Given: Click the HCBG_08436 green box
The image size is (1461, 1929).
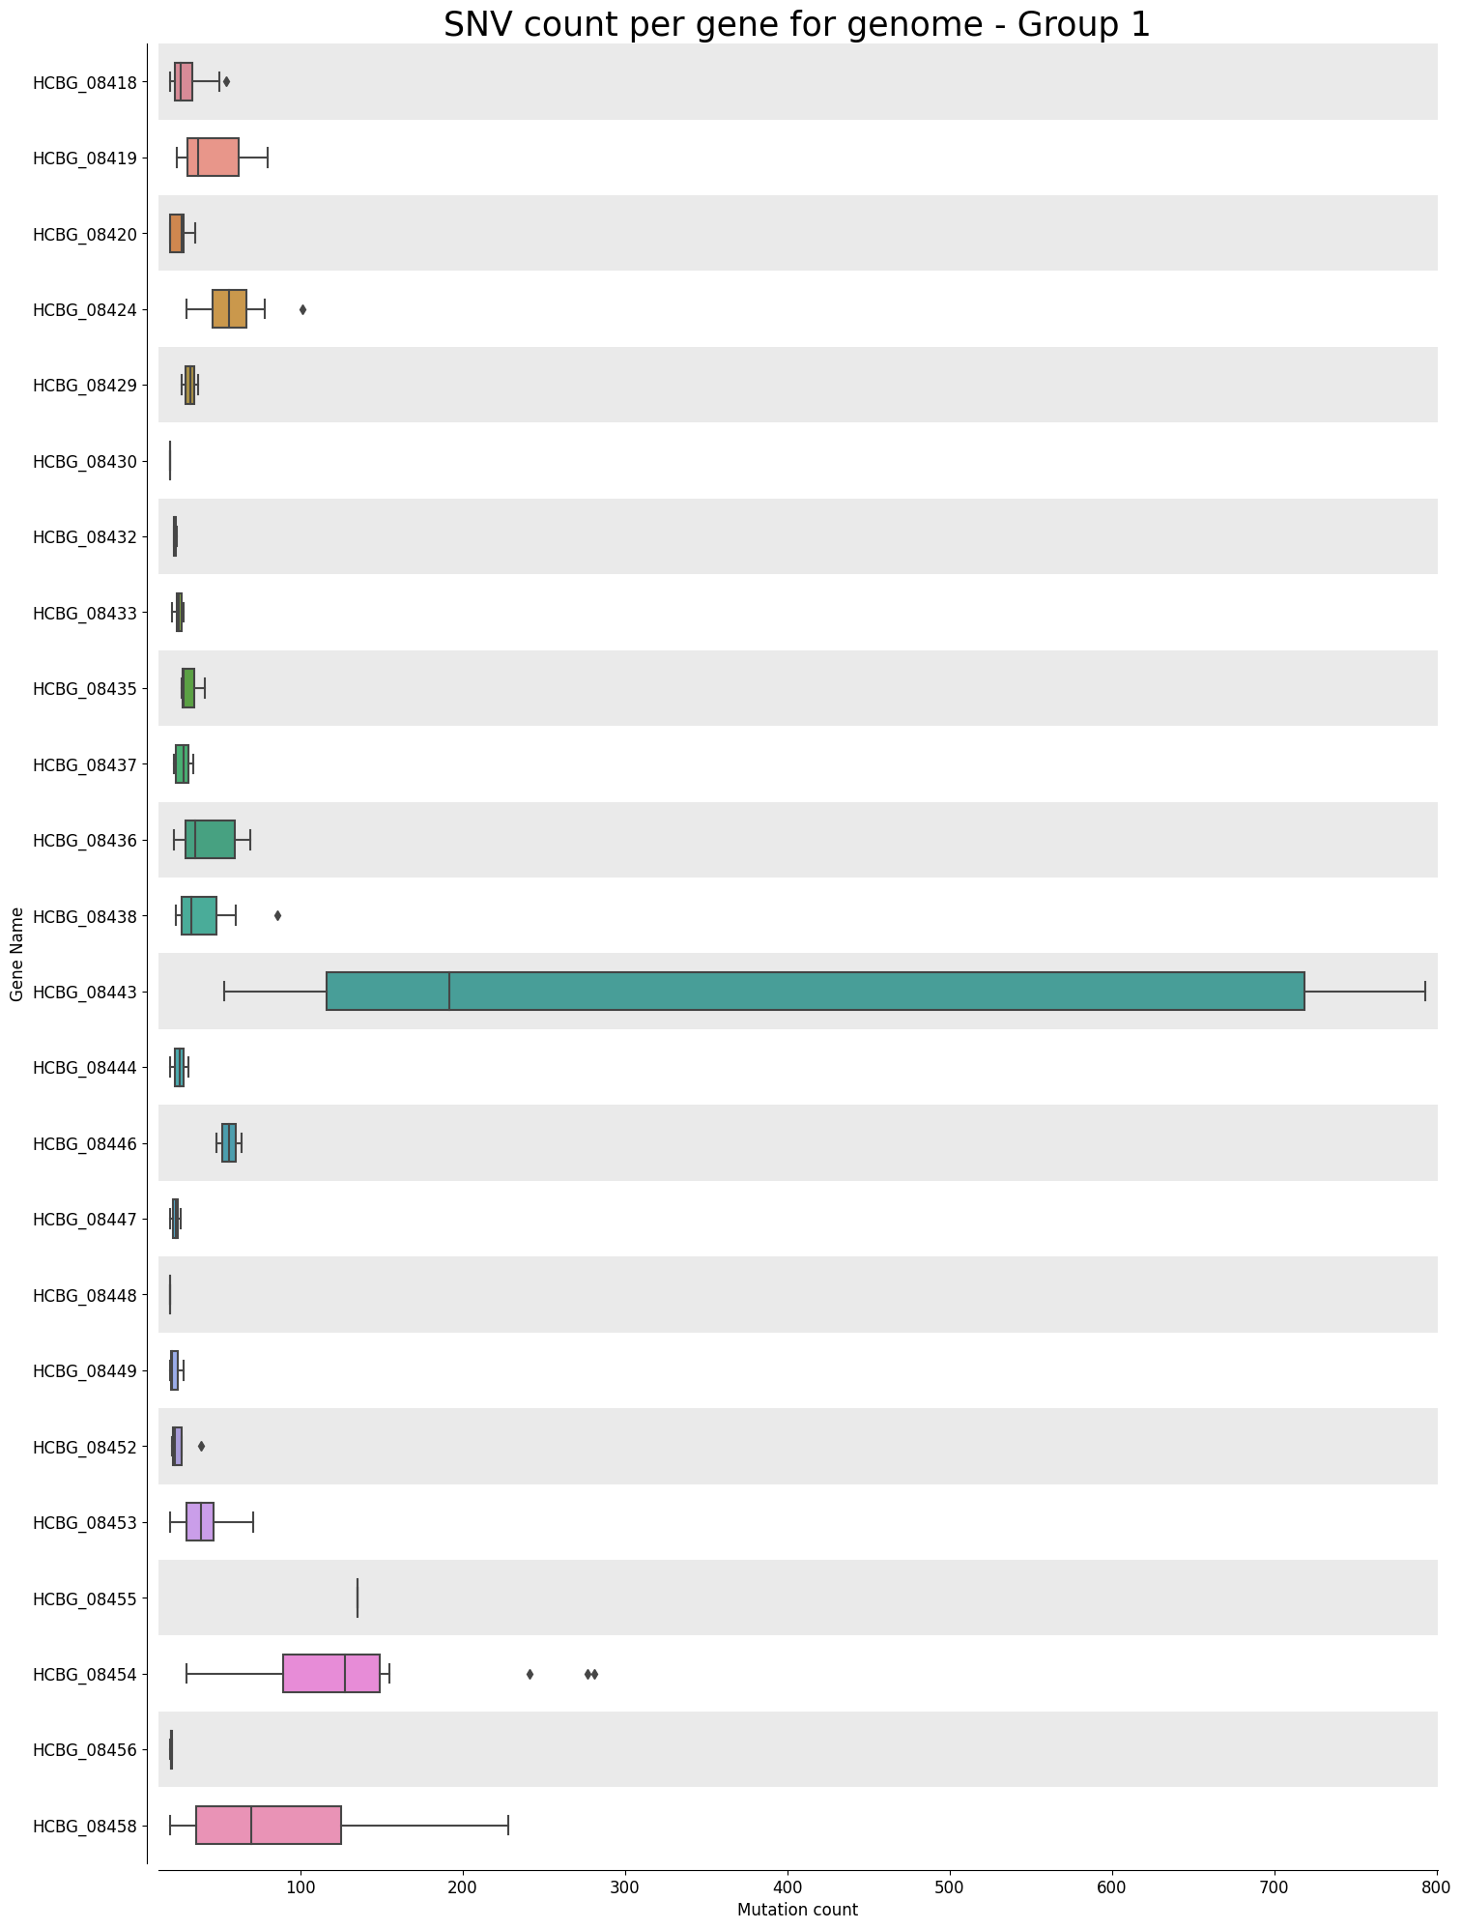Looking at the screenshot, I should coord(210,839).
